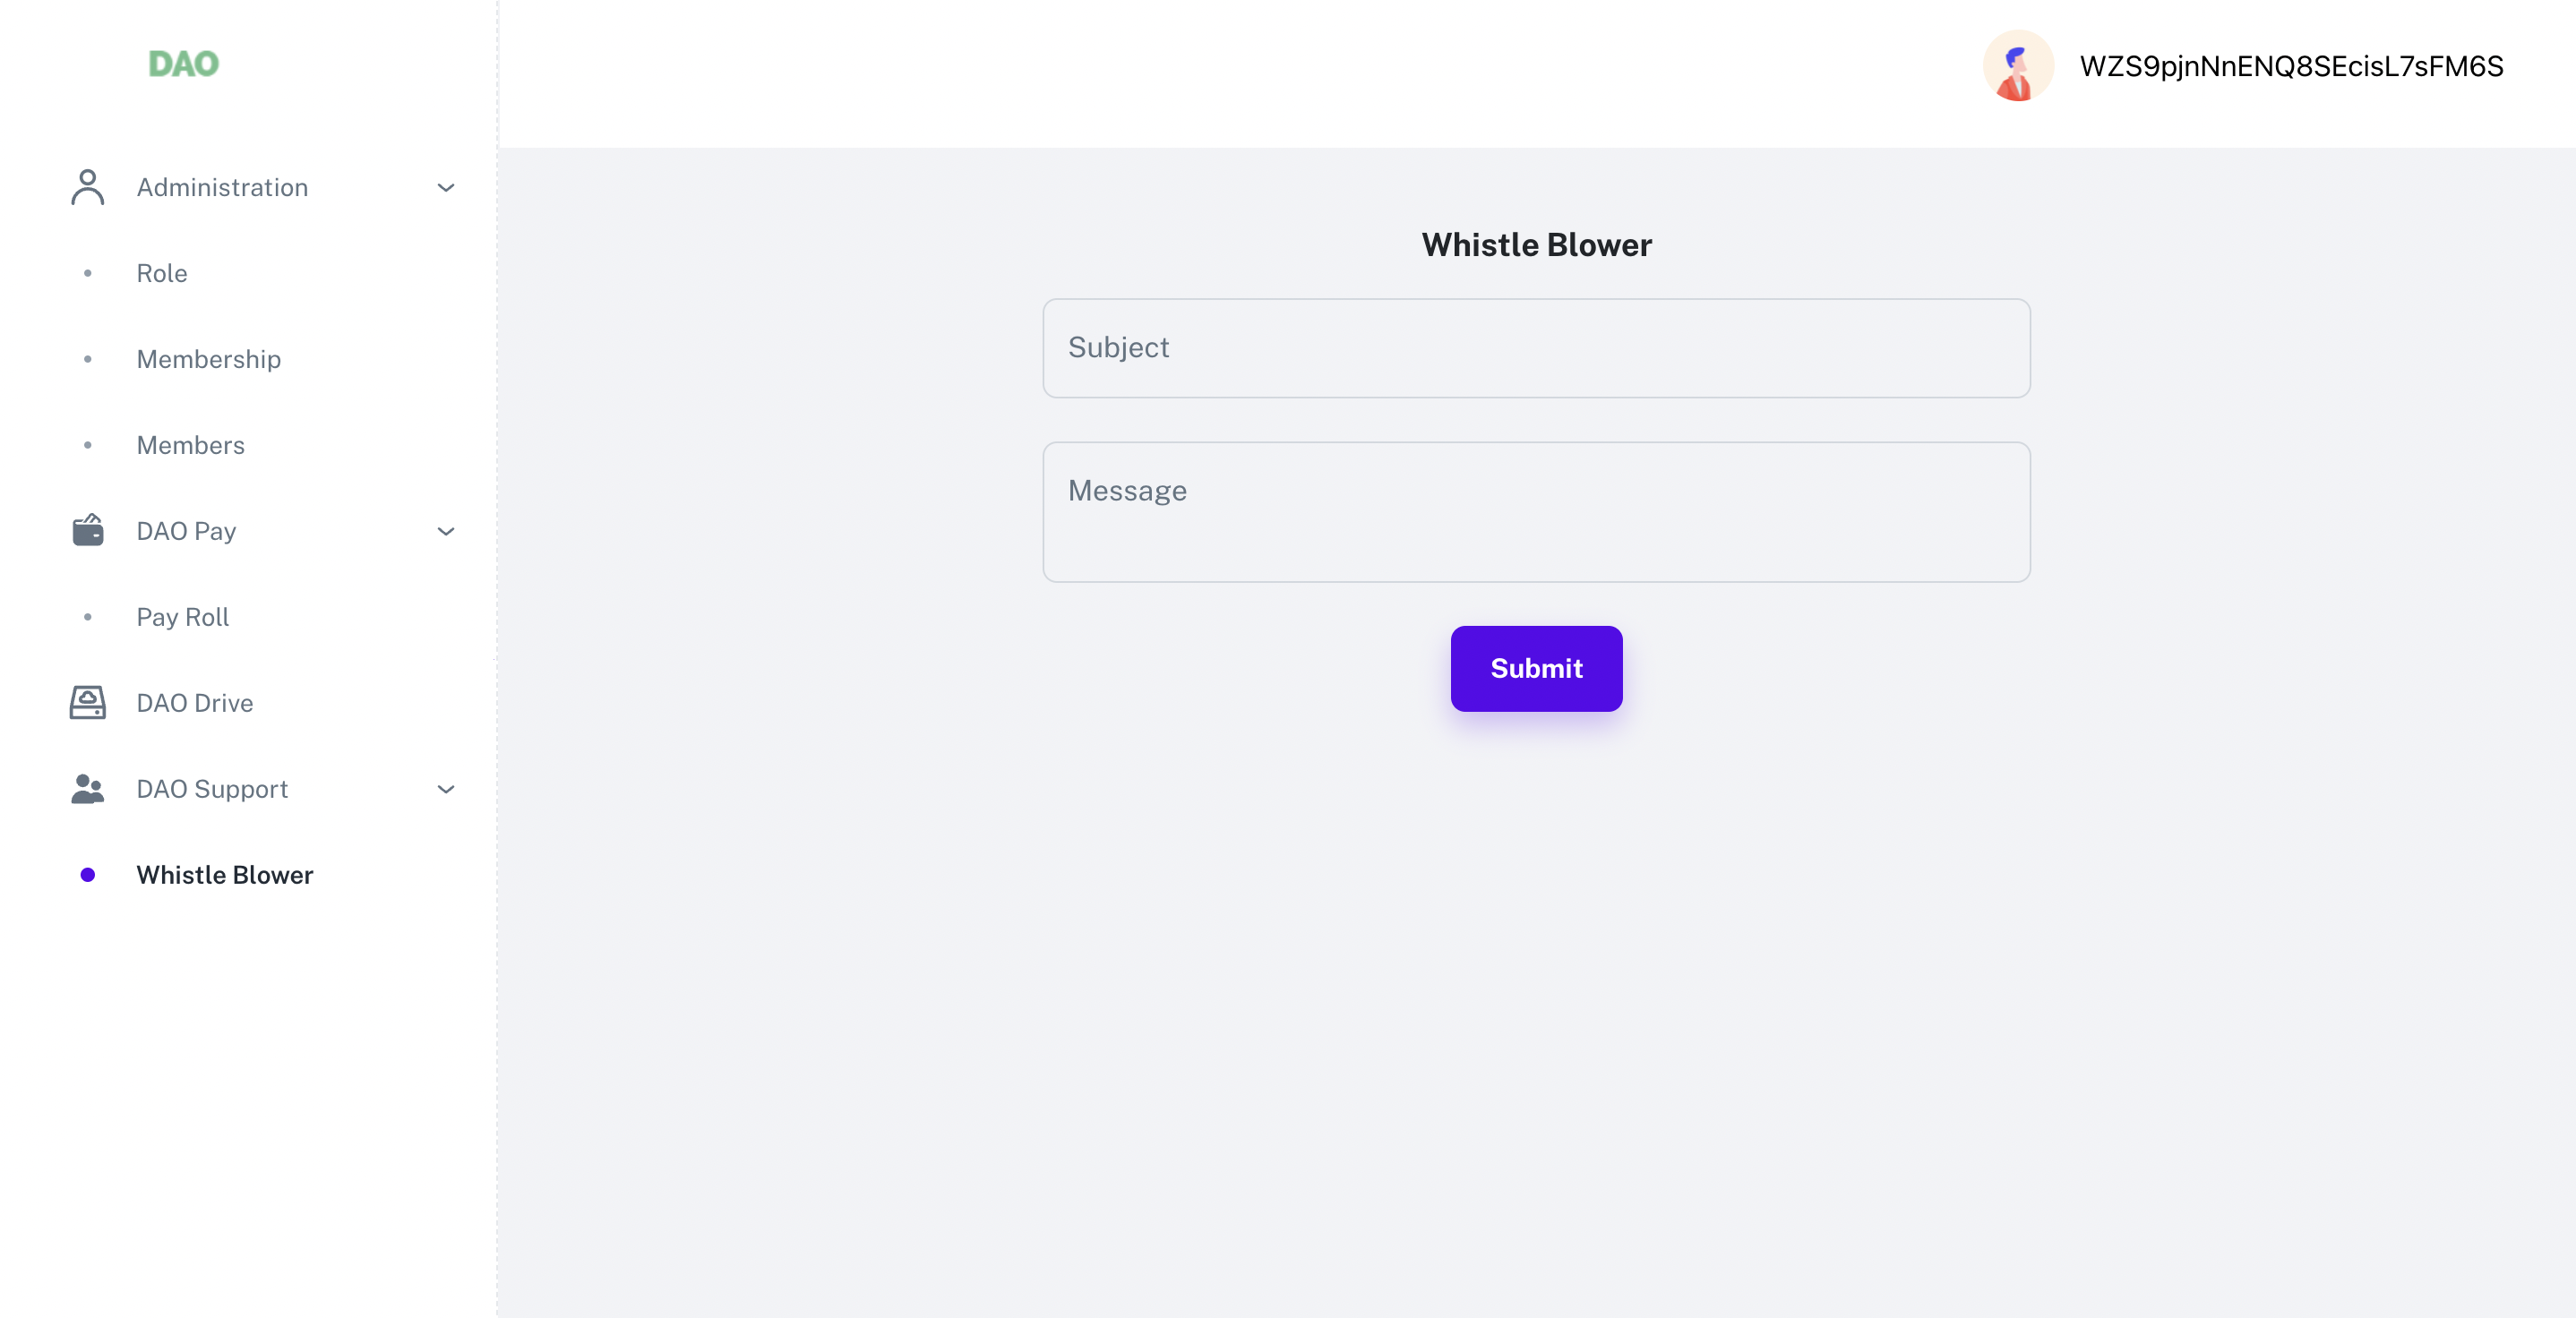Click the Submit button
The image size is (2576, 1318).
[1535, 668]
